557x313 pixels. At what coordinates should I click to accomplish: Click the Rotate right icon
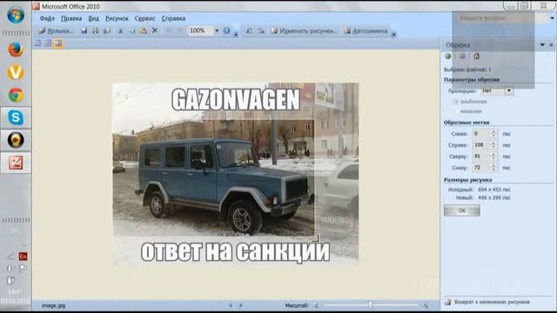261,31
